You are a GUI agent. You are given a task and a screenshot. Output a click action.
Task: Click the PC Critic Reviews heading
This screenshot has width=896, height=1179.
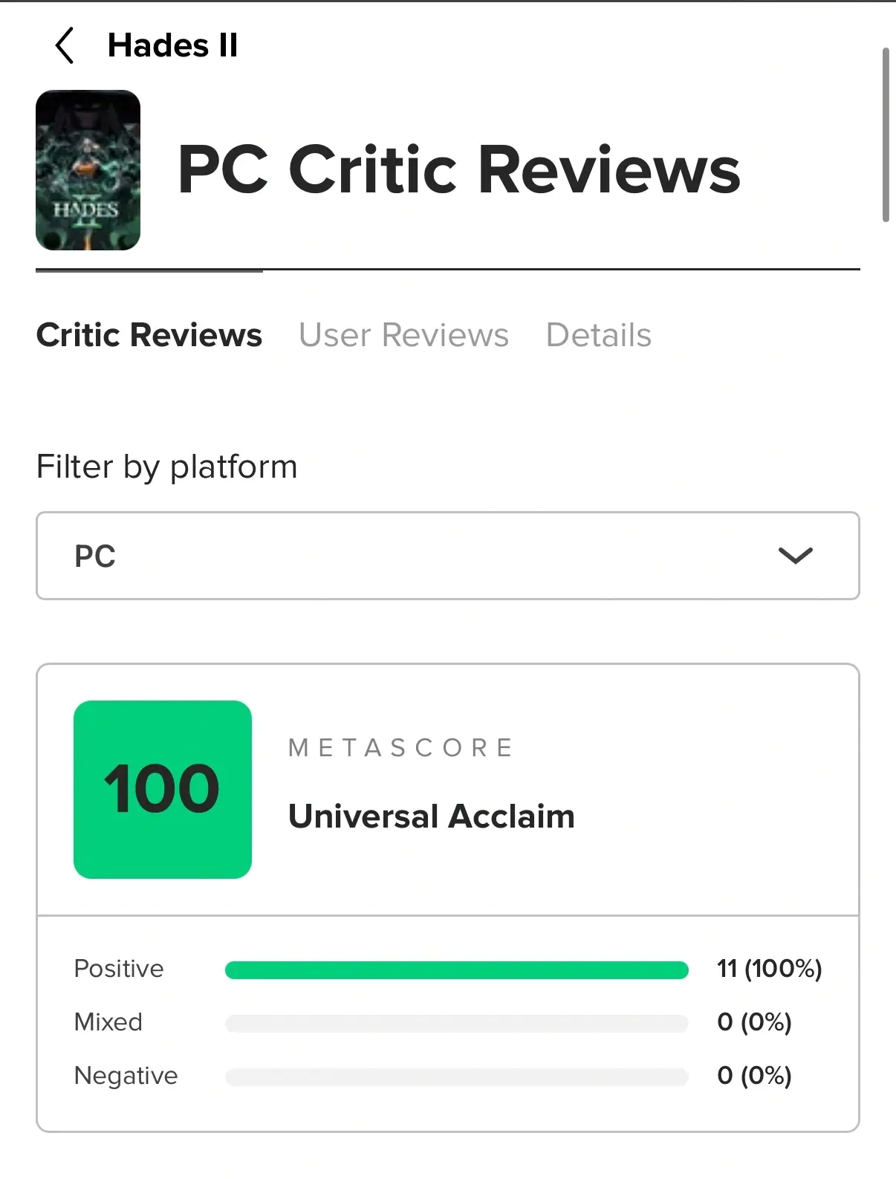point(458,170)
